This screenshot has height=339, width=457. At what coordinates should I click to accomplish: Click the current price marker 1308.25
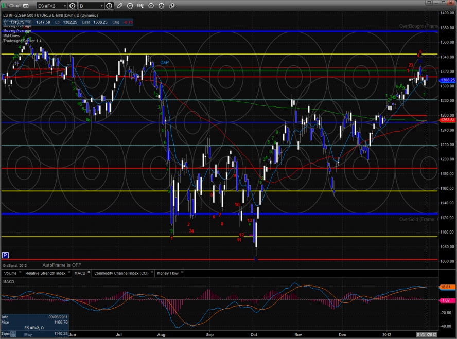(x=447, y=80)
